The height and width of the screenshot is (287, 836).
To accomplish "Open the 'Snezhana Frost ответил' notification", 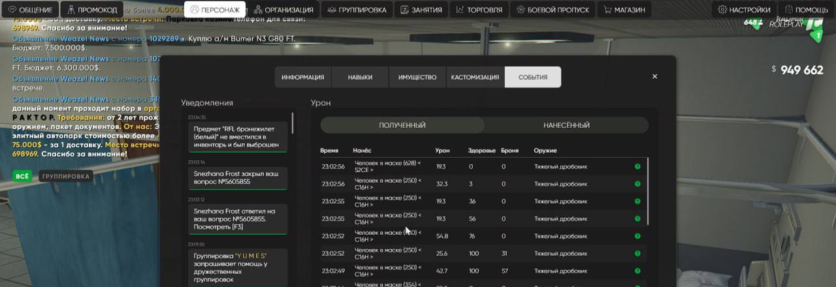I will (x=237, y=219).
